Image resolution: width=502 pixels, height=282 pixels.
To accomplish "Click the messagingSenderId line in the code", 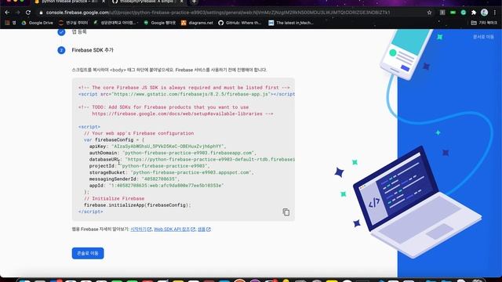I will tap(134, 179).
